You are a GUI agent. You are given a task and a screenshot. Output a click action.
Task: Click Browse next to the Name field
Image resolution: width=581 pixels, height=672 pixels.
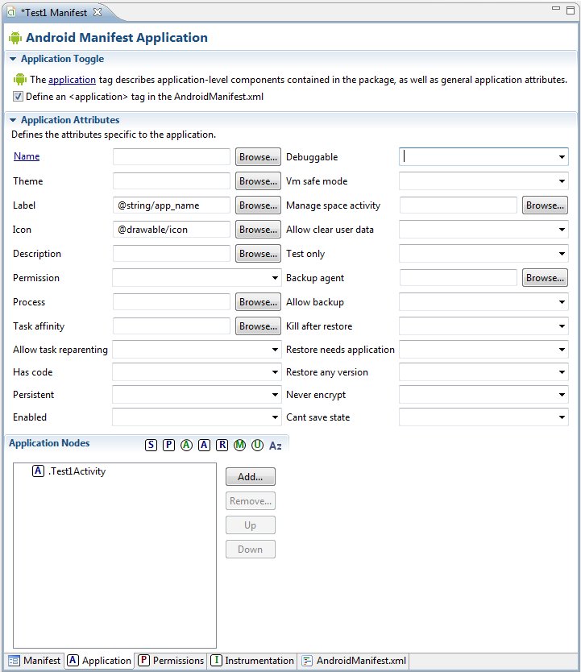point(258,157)
